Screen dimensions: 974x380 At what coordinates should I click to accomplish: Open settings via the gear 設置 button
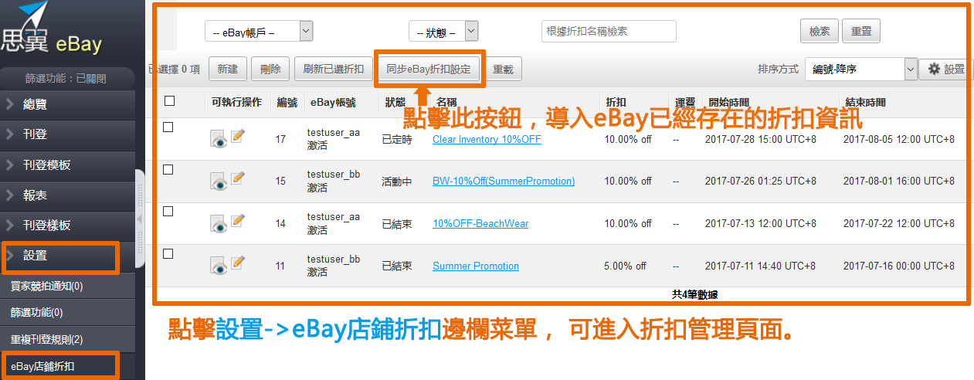point(946,69)
